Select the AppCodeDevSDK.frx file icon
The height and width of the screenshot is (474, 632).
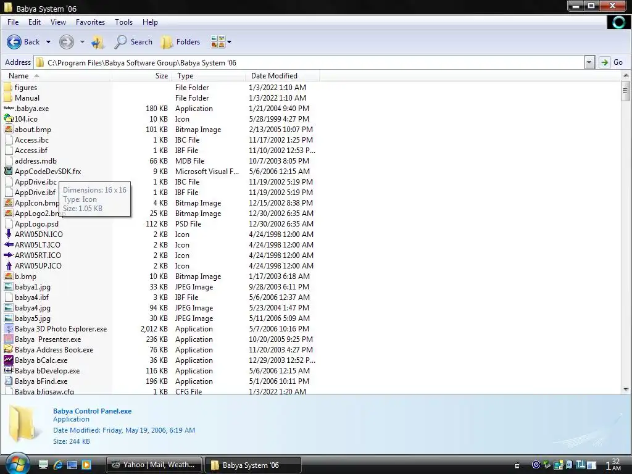click(8, 171)
